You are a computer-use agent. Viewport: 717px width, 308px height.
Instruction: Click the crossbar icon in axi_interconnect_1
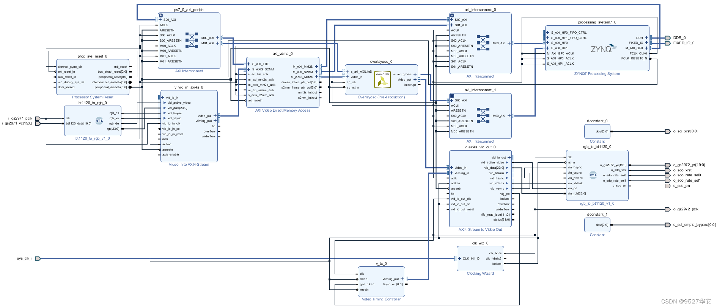pos(483,116)
